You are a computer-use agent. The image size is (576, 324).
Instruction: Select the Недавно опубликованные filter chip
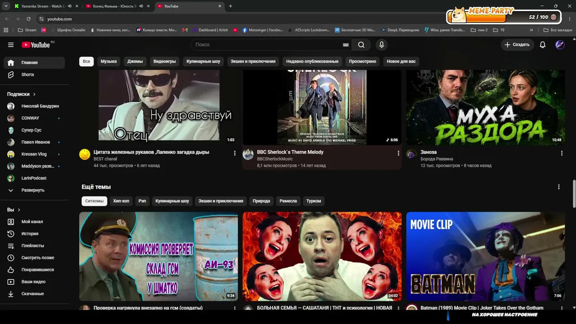pos(312,61)
